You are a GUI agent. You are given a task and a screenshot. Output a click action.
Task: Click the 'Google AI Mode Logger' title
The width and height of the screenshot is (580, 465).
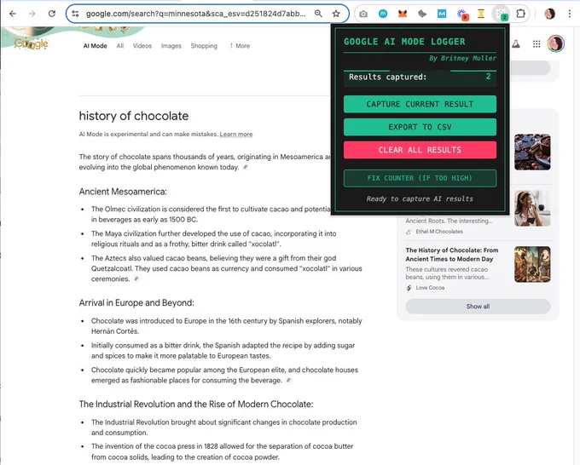click(x=404, y=42)
